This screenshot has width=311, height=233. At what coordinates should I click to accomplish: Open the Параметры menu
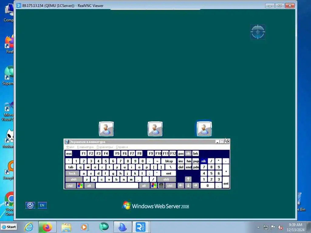point(105,147)
